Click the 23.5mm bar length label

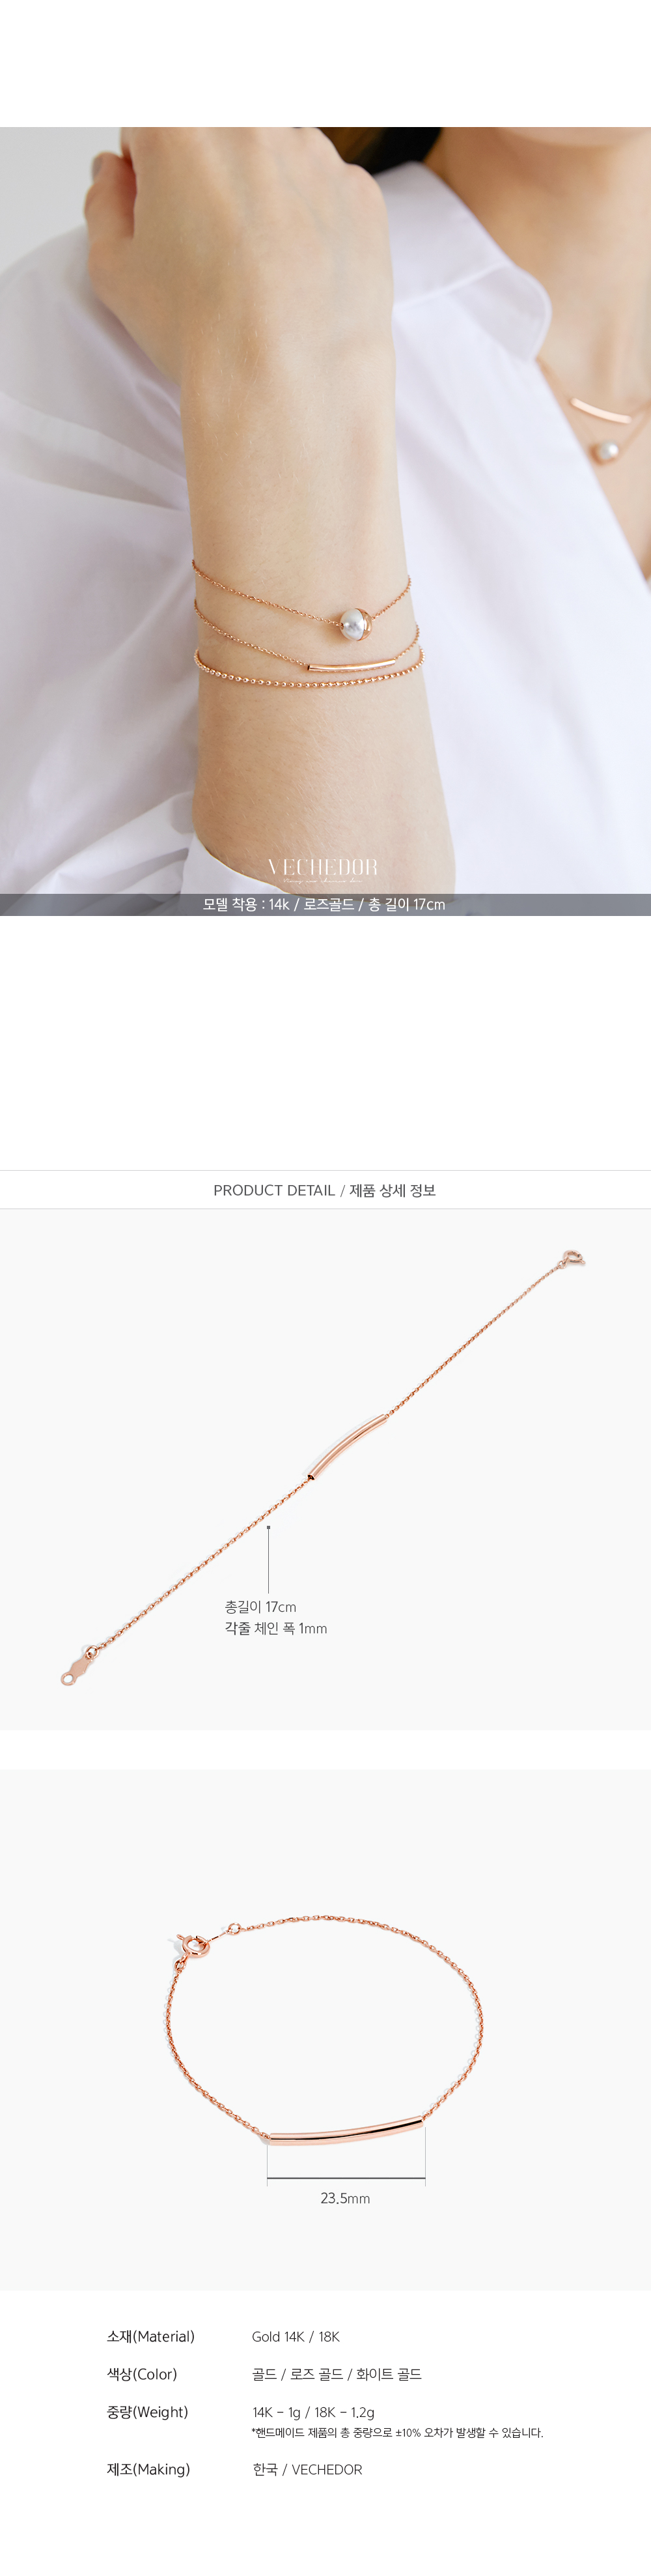click(x=345, y=2199)
